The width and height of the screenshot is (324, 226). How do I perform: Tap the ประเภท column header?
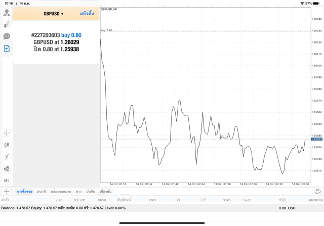click(79, 200)
